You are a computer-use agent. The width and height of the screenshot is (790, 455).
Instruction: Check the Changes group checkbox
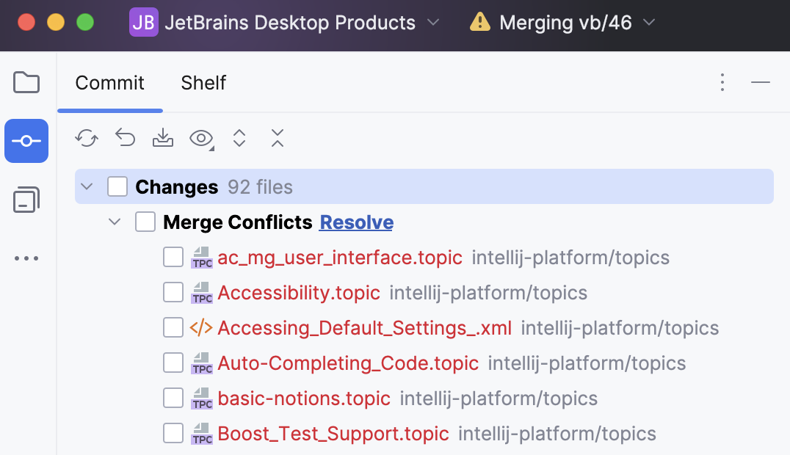click(117, 186)
